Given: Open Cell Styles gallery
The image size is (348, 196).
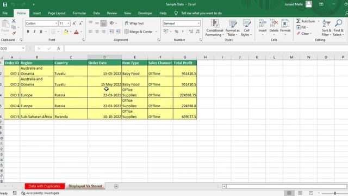Looking at the screenshot, I should pos(246,28).
